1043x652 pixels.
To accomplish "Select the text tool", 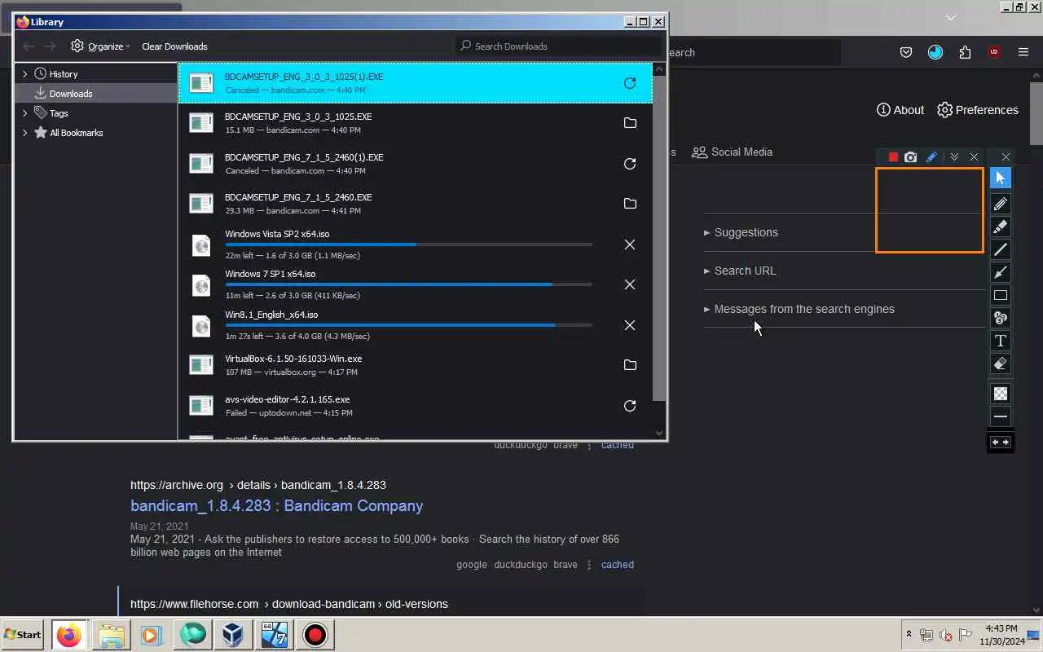I will coord(1001,341).
